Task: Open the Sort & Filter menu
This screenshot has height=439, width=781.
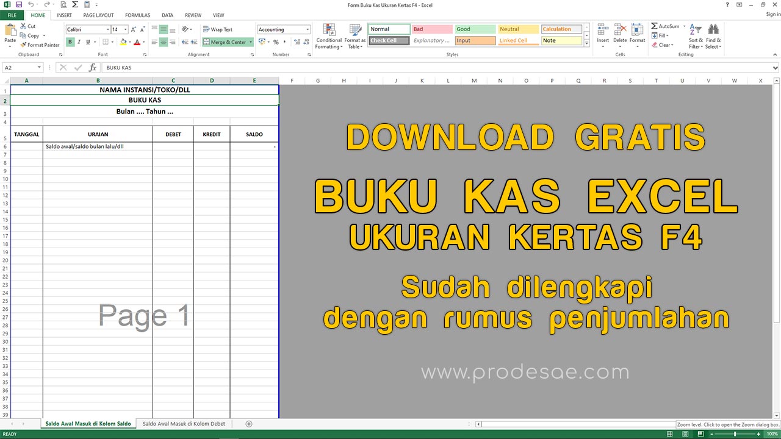Action: tap(696, 37)
